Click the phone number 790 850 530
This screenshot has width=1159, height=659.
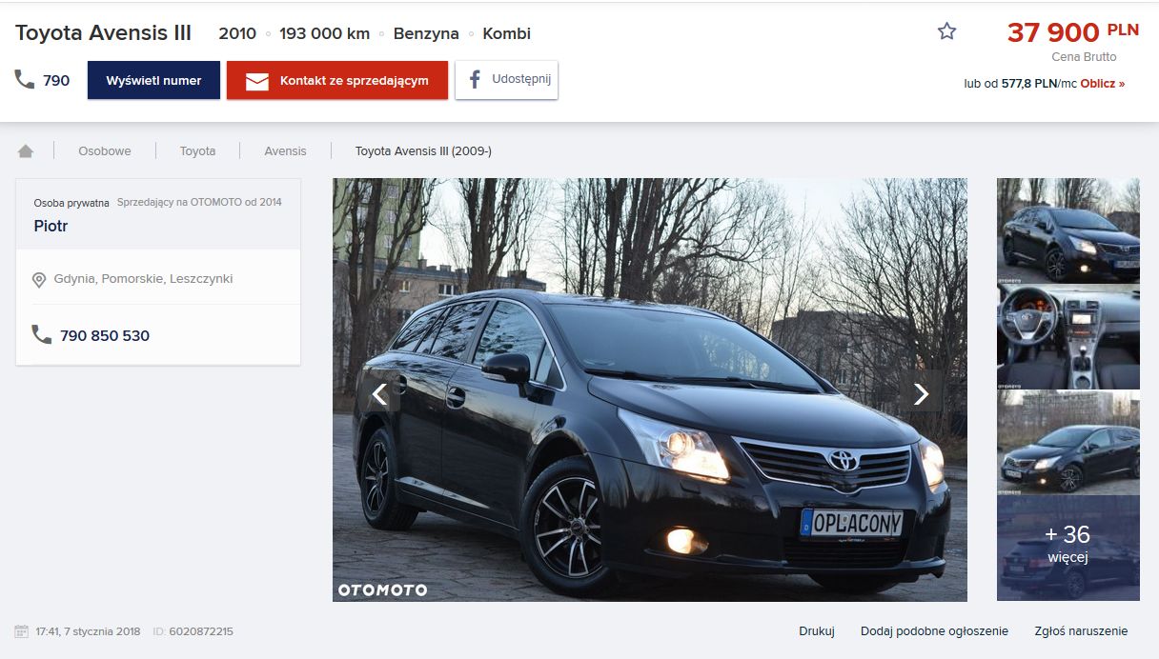(105, 335)
